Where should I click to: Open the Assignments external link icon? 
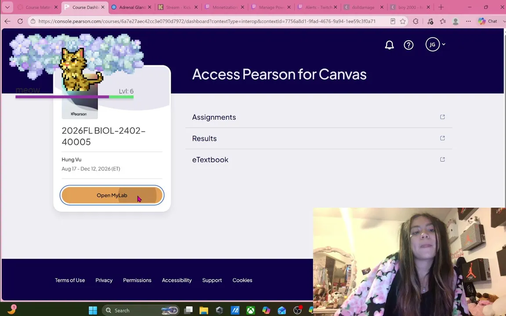pyautogui.click(x=442, y=117)
